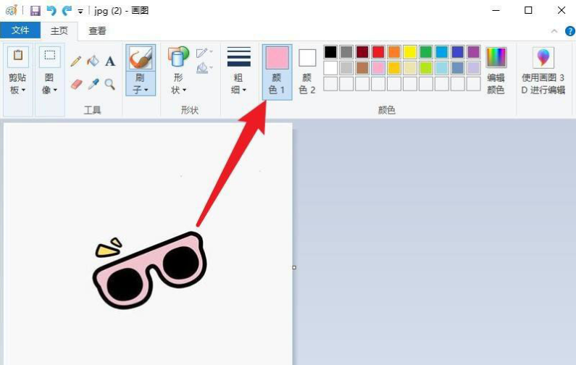Click the Save icon in quick access toolbar
The width and height of the screenshot is (576, 365).
pyautogui.click(x=35, y=10)
